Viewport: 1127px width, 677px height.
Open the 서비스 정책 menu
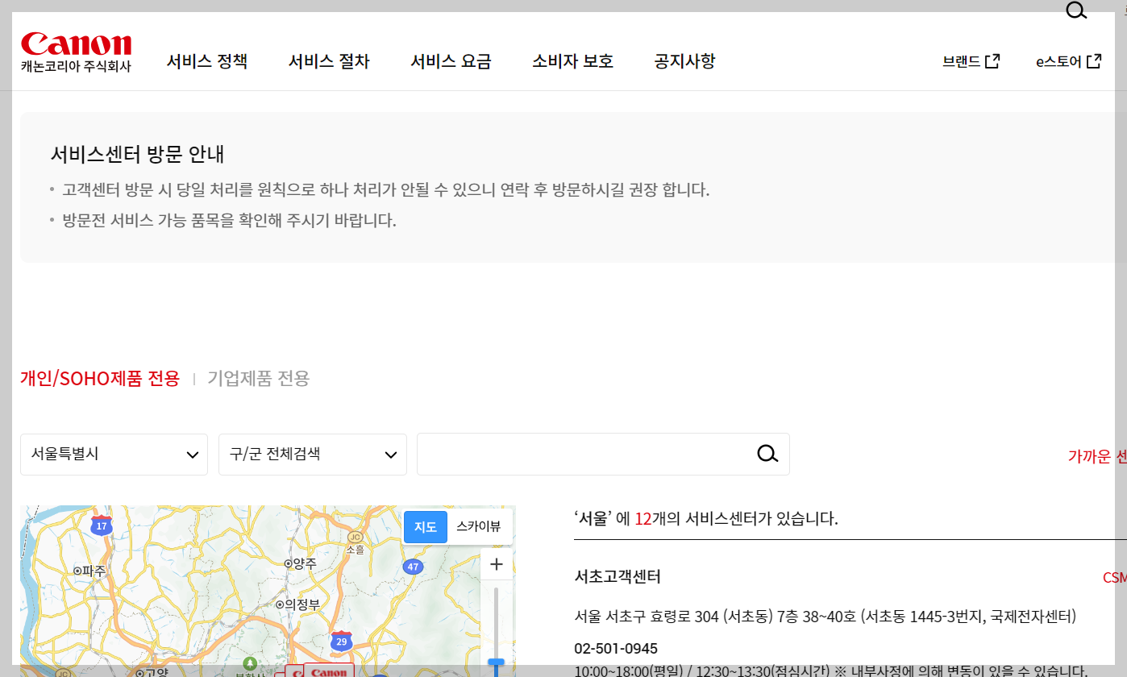click(207, 61)
